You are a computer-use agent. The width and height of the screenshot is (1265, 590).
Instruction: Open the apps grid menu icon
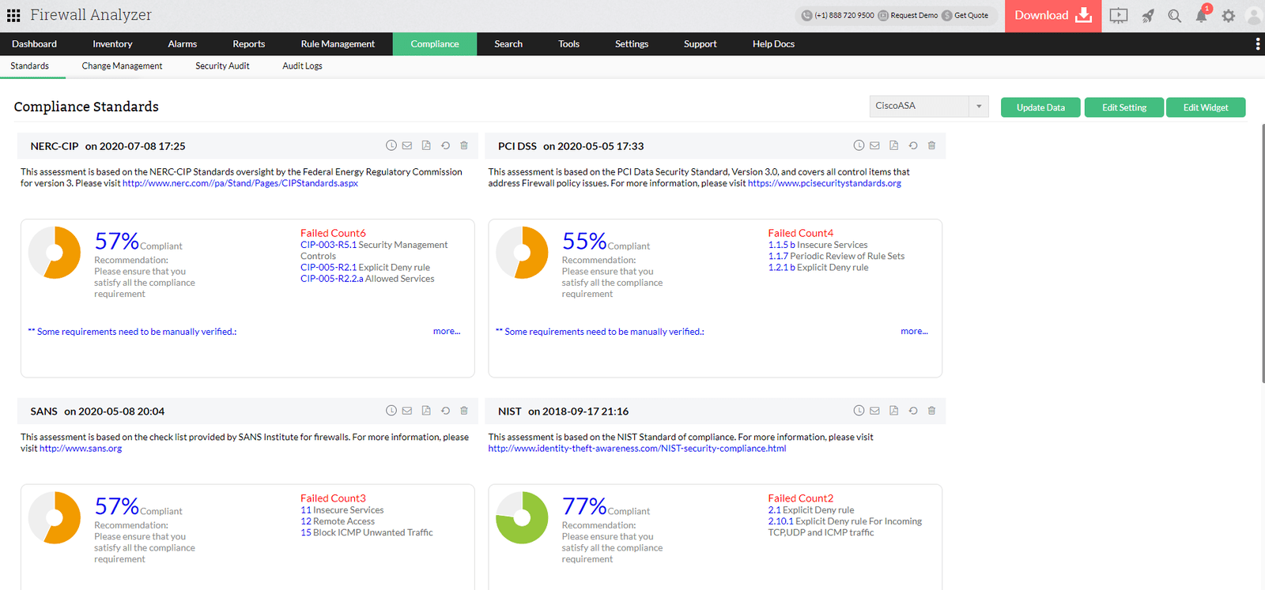[13, 15]
